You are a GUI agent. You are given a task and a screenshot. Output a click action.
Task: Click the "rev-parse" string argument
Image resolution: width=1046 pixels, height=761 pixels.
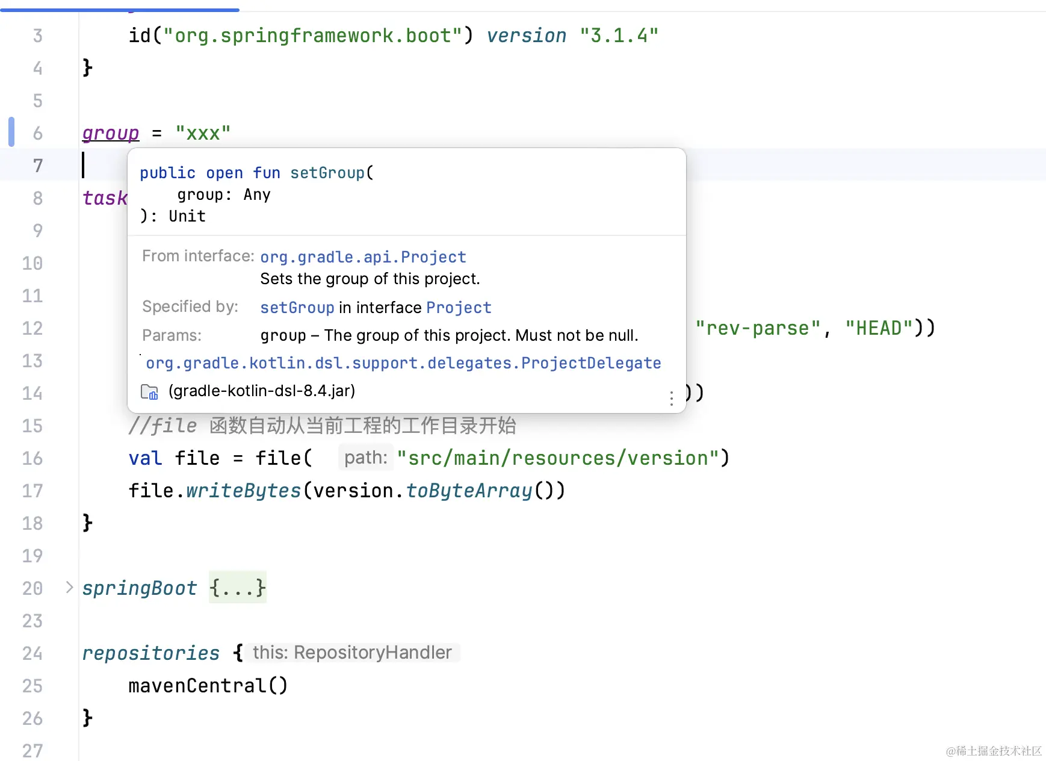click(x=758, y=328)
